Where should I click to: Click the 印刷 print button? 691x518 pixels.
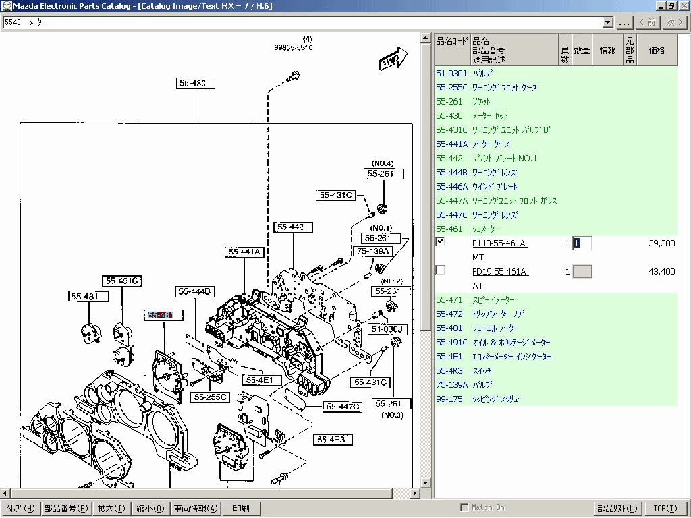point(242,509)
